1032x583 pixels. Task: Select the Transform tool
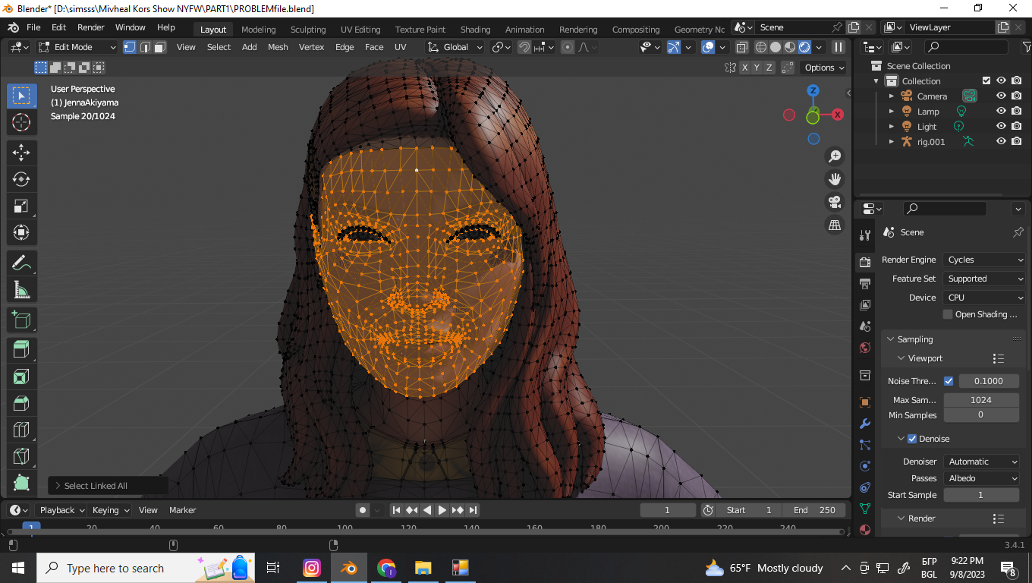pos(21,232)
